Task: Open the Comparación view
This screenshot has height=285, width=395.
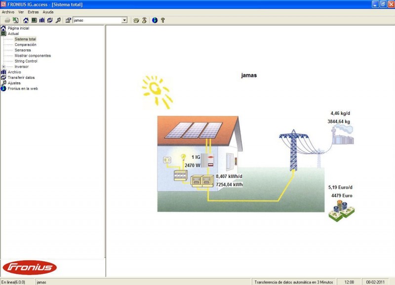Action: pos(26,45)
